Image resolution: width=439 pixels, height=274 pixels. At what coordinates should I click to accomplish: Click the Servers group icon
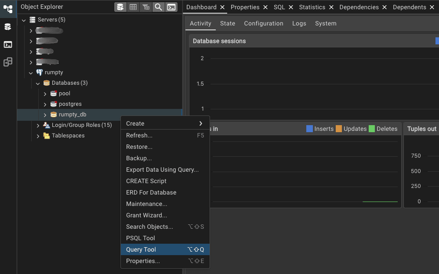tap(33, 20)
